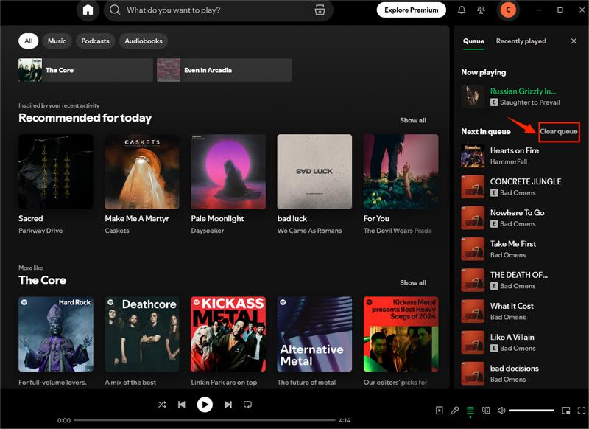
Task: Go to the Home icon
Action: [88, 10]
